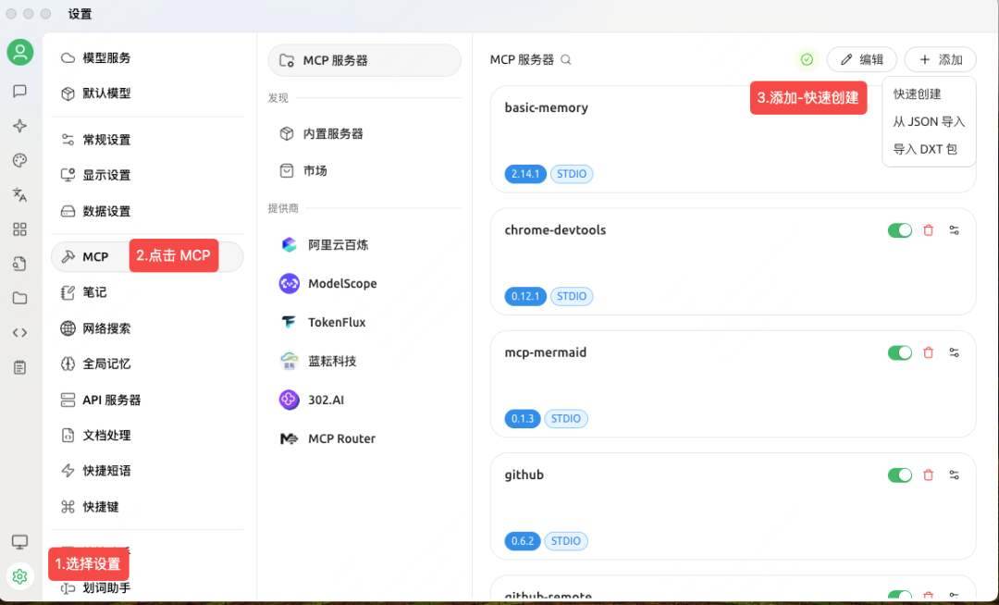Open settings for the github server
This screenshot has width=999, height=605.
click(955, 475)
